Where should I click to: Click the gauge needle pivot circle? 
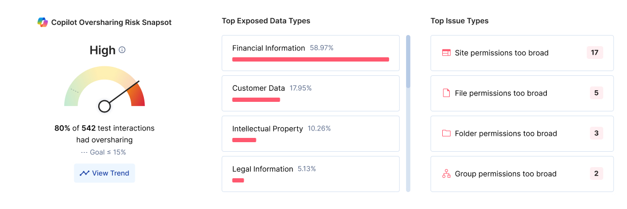(105, 106)
